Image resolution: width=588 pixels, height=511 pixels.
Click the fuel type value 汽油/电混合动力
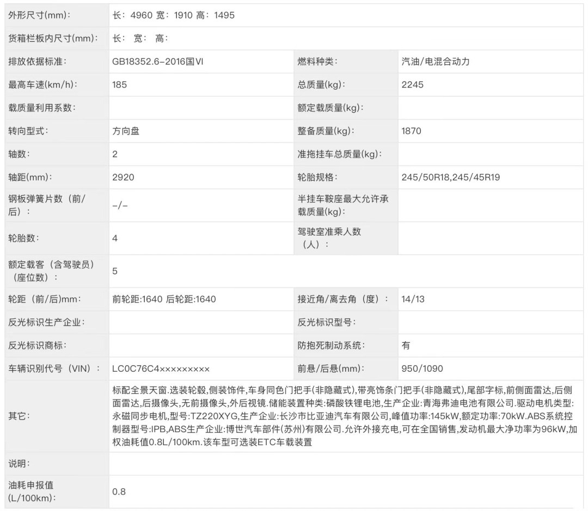[x=435, y=61]
